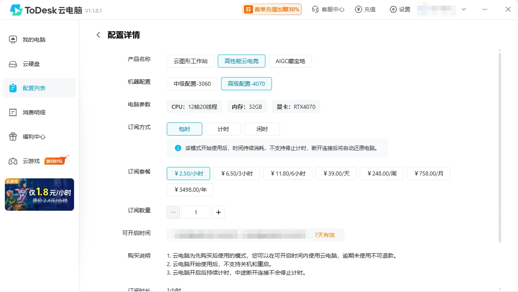Click the V1.1.0.1 version label
Screen dimensions: 518x292
[93, 11]
